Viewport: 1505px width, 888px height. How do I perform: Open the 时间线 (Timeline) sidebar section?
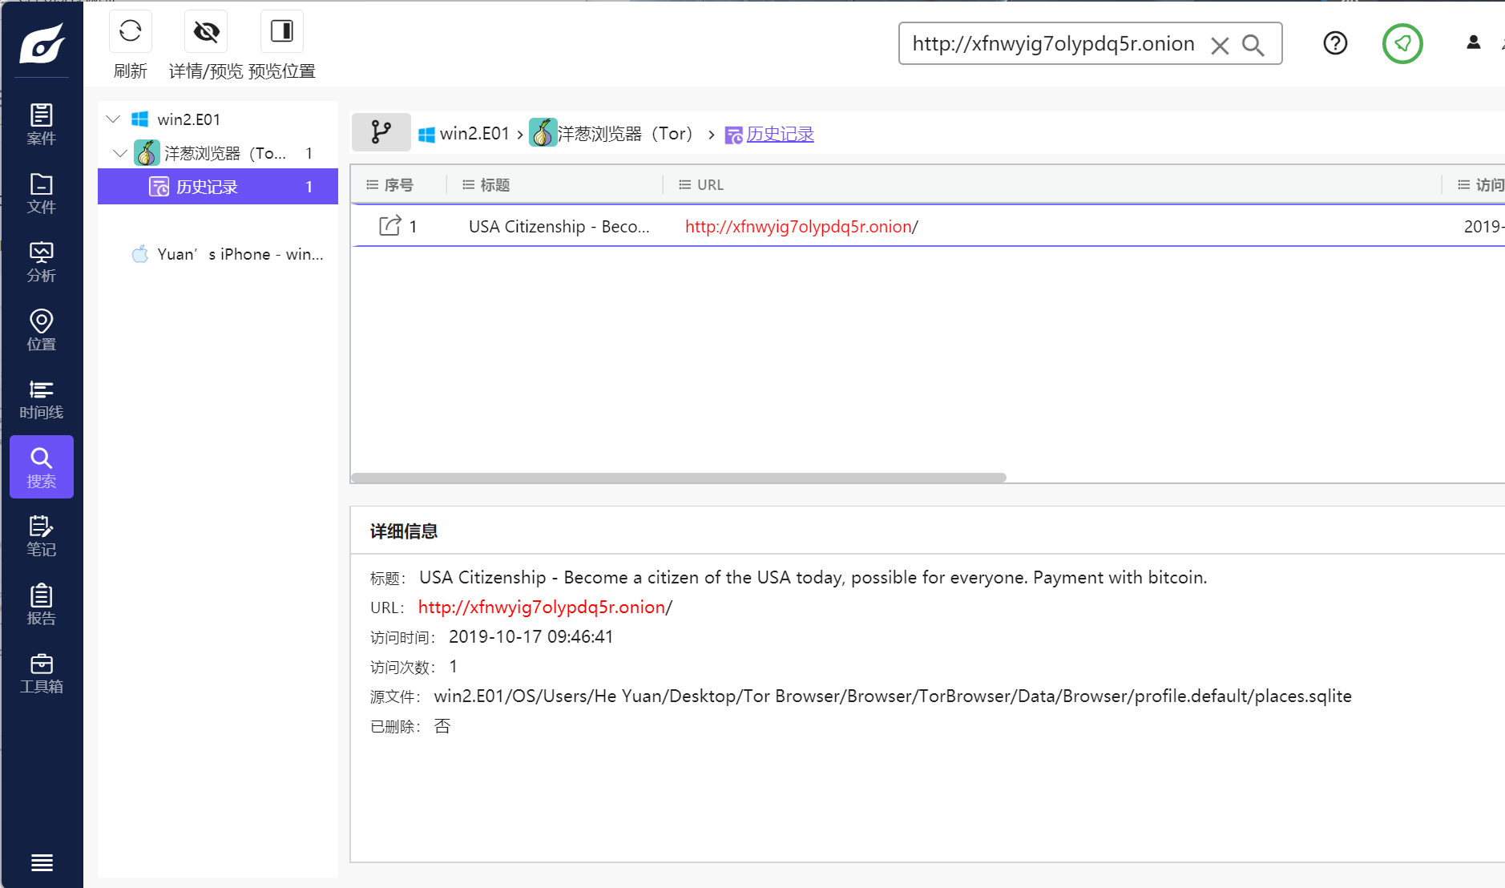click(42, 399)
